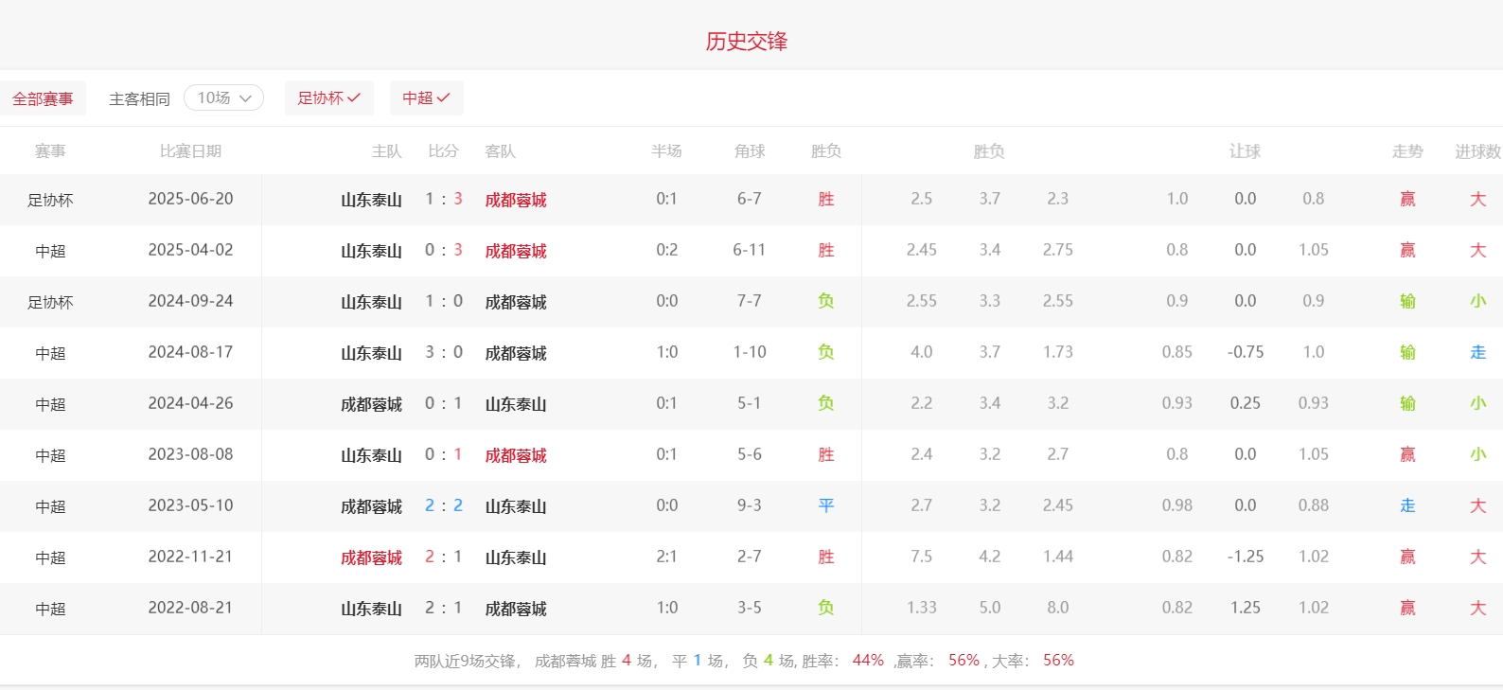The width and height of the screenshot is (1503, 690).
Task: Select the 全部赛事 filter tab
Action: tap(43, 98)
